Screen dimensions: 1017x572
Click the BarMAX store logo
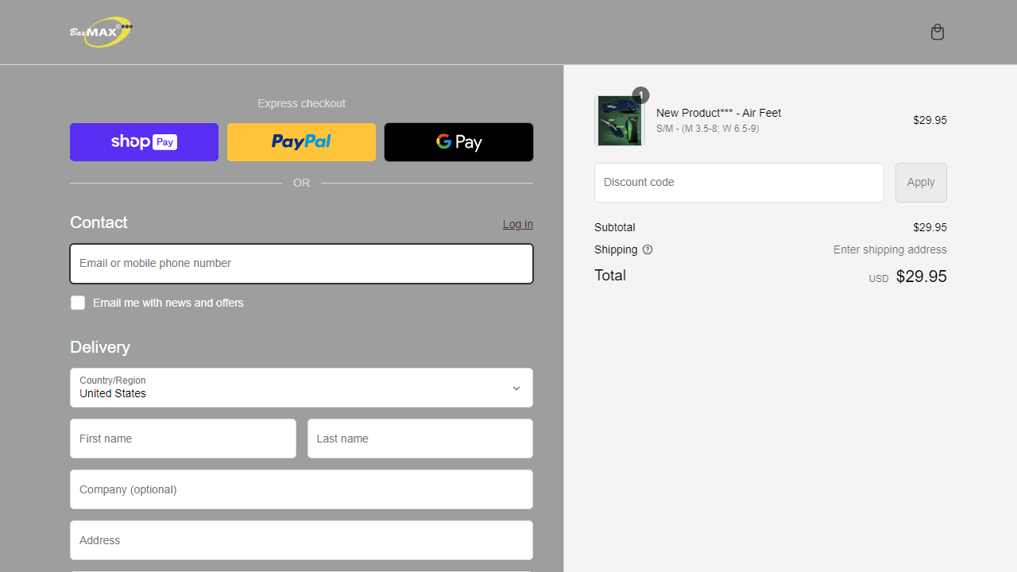101,33
